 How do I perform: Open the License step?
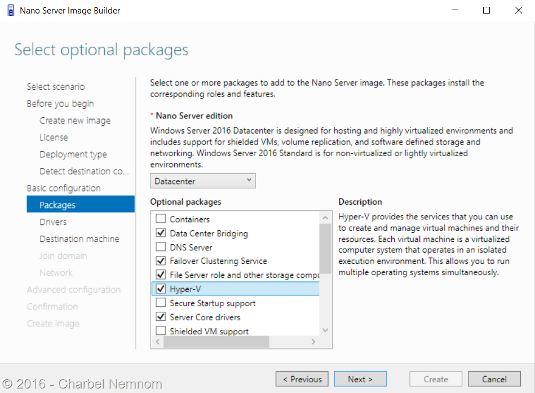[x=54, y=138]
